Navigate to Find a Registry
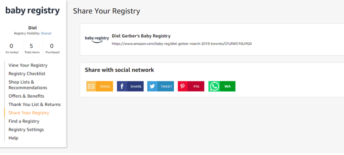The image size is (344, 155). tap(24, 121)
